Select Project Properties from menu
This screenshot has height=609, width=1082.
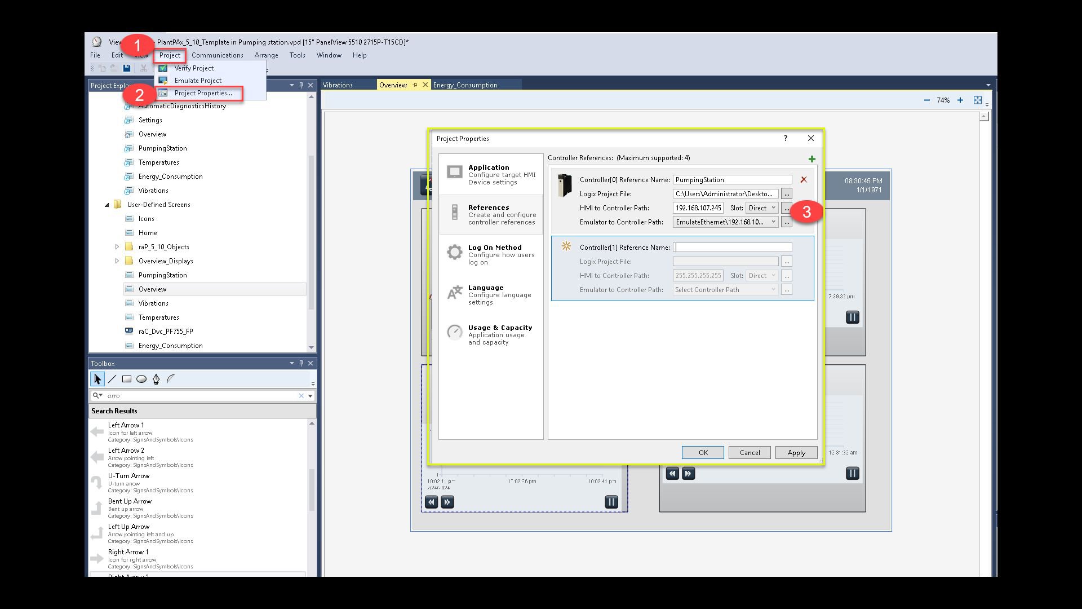(x=203, y=92)
